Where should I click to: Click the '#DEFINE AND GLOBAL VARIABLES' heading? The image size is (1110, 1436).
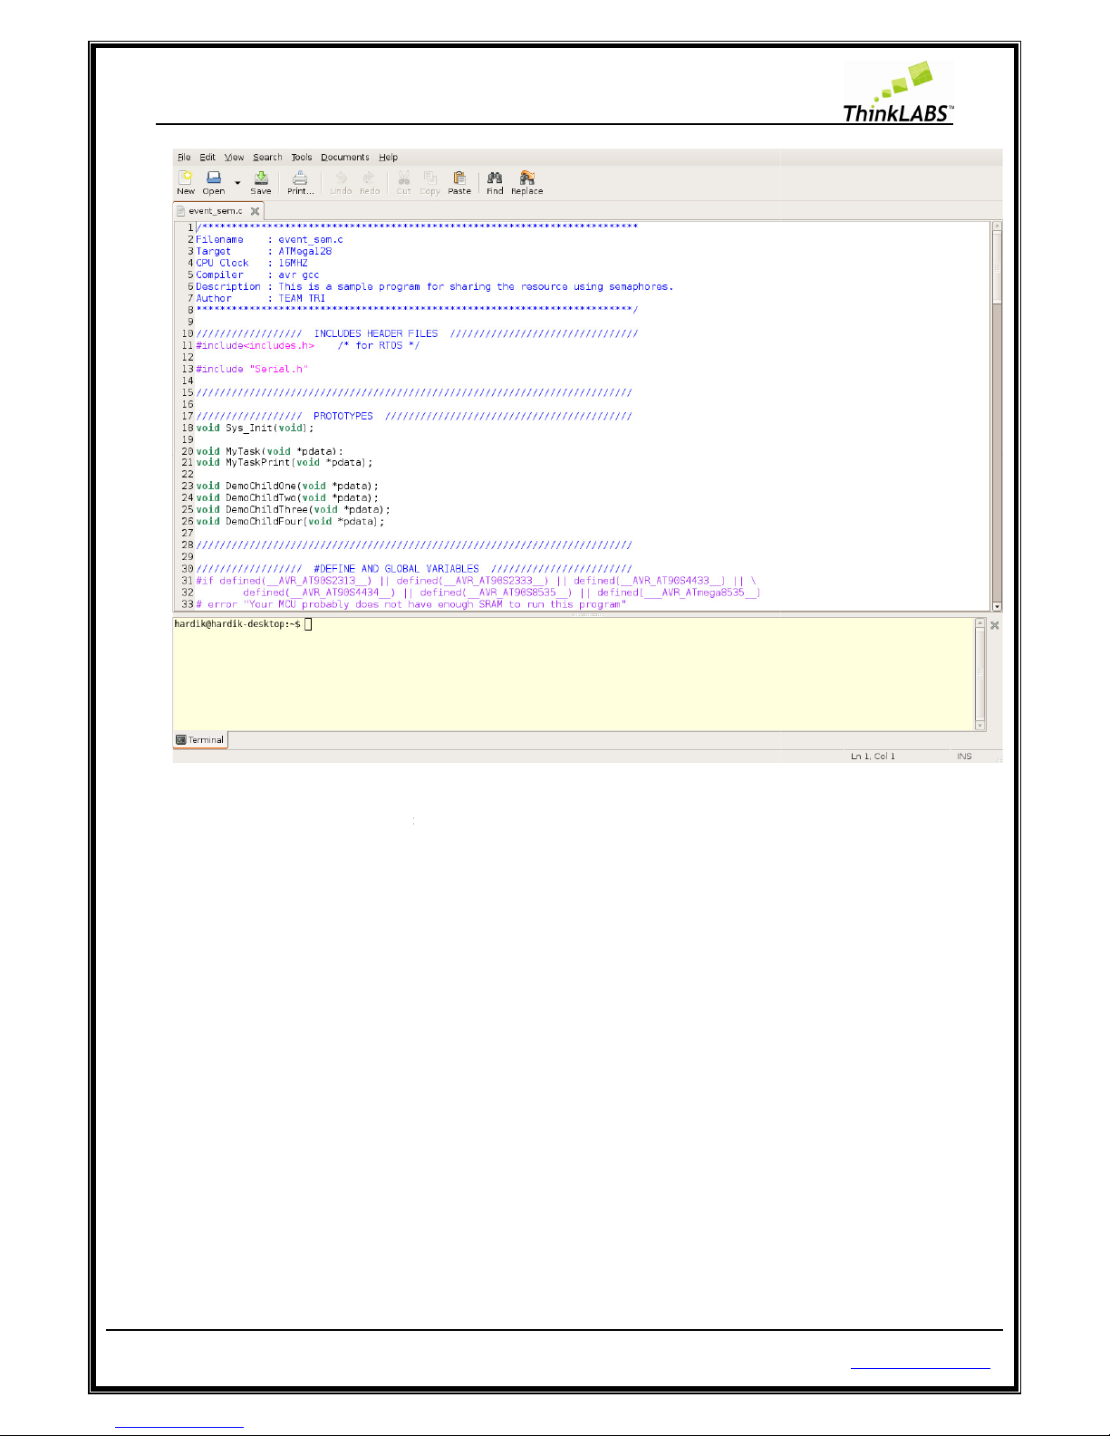tap(396, 569)
